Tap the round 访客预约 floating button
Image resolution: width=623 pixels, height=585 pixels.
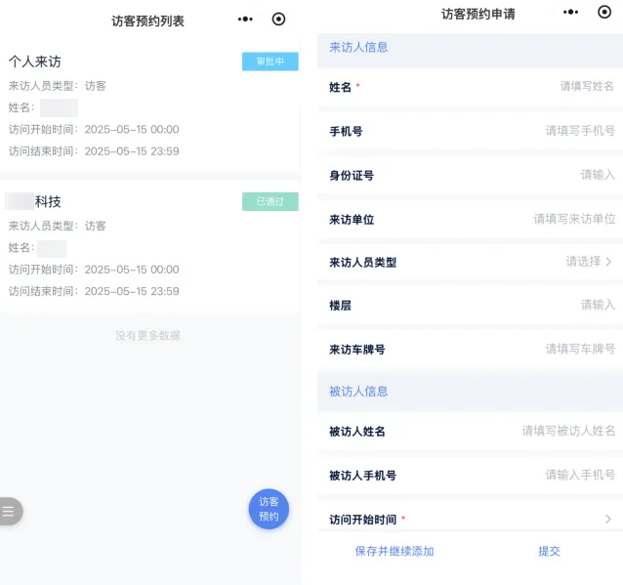(269, 509)
